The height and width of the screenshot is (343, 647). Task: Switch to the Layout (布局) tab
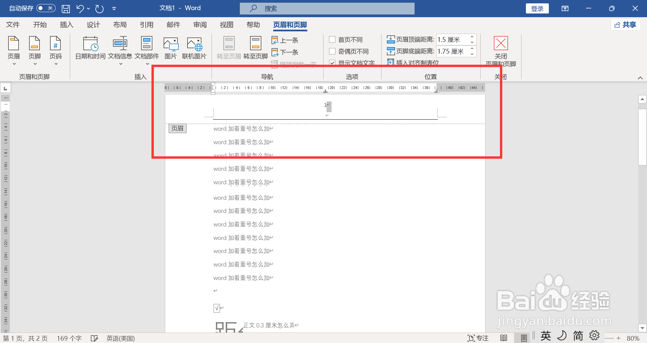coord(120,25)
